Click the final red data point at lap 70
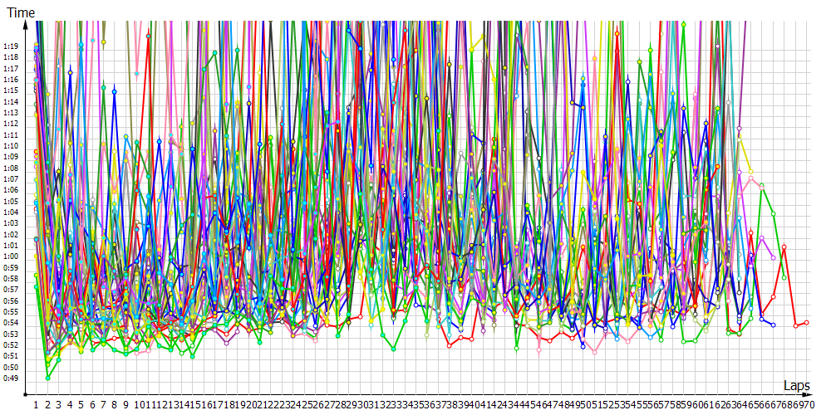 click(806, 322)
